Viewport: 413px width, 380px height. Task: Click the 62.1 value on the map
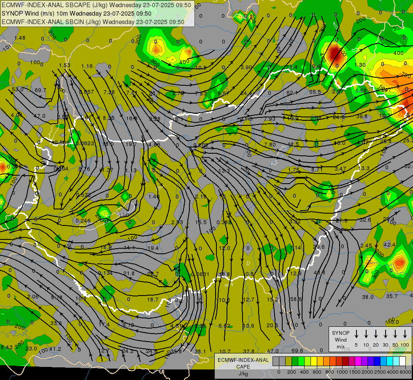pyautogui.click(x=292, y=92)
